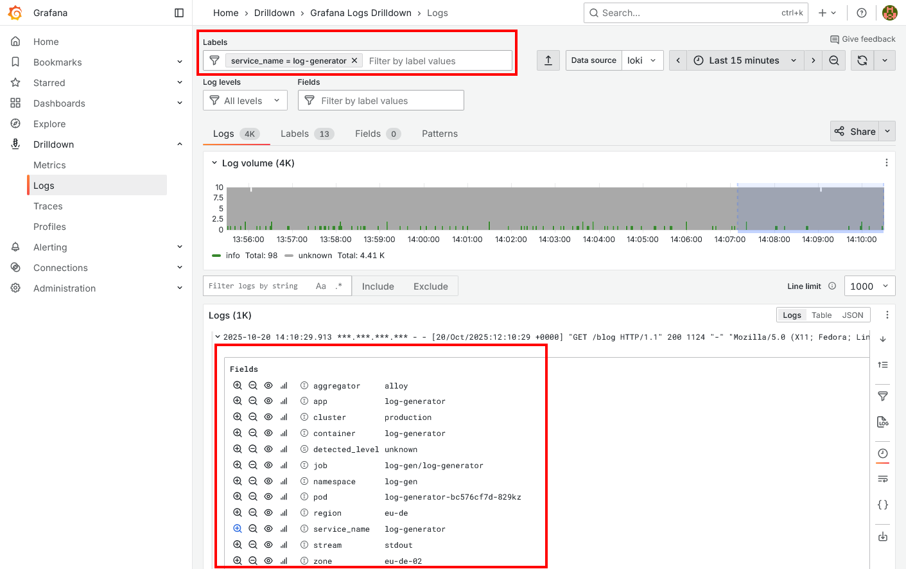Screen dimensions: 906x569
Task: Click the Grafana logo icon
Action: coord(15,13)
